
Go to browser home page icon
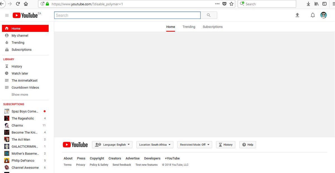pos(26,4)
